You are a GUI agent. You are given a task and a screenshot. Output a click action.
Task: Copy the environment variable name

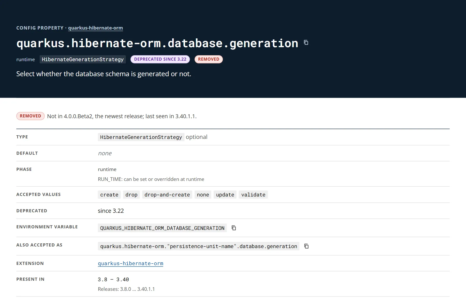[x=234, y=228]
